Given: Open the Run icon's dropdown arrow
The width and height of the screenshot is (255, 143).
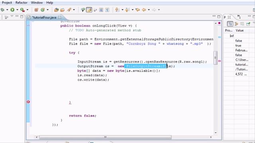Looking at the screenshot, I should click(x=17, y=10).
